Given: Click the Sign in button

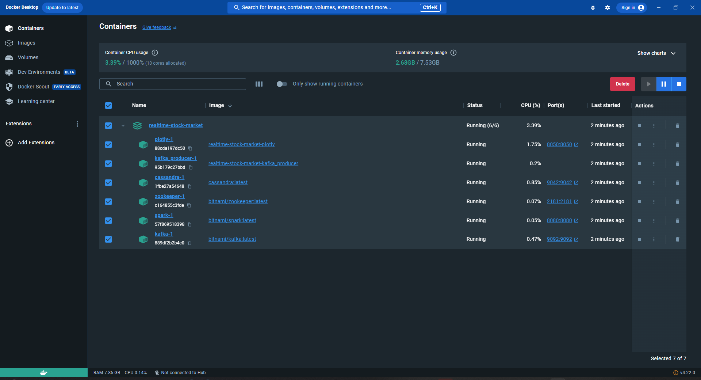Looking at the screenshot, I should pos(632,8).
